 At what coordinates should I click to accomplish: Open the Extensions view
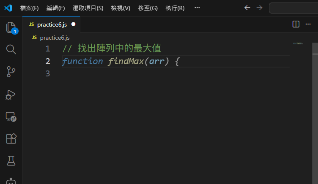coord(11,139)
